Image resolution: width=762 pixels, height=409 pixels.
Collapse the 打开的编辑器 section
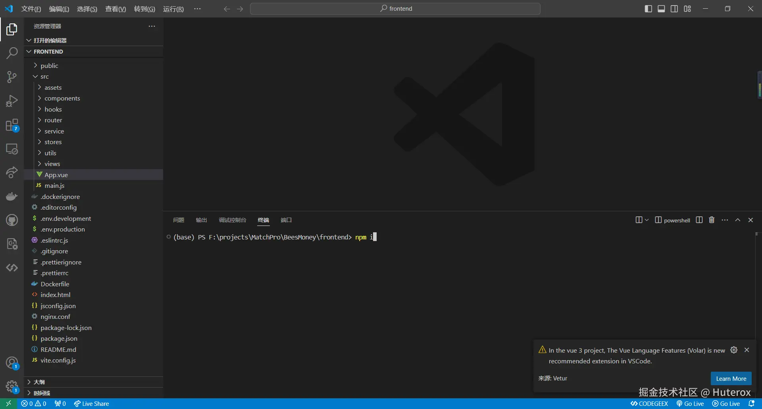[x=94, y=41]
